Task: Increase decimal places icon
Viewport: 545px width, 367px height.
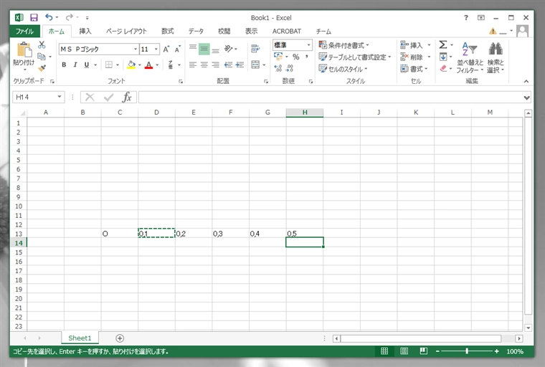Action: click(x=278, y=68)
